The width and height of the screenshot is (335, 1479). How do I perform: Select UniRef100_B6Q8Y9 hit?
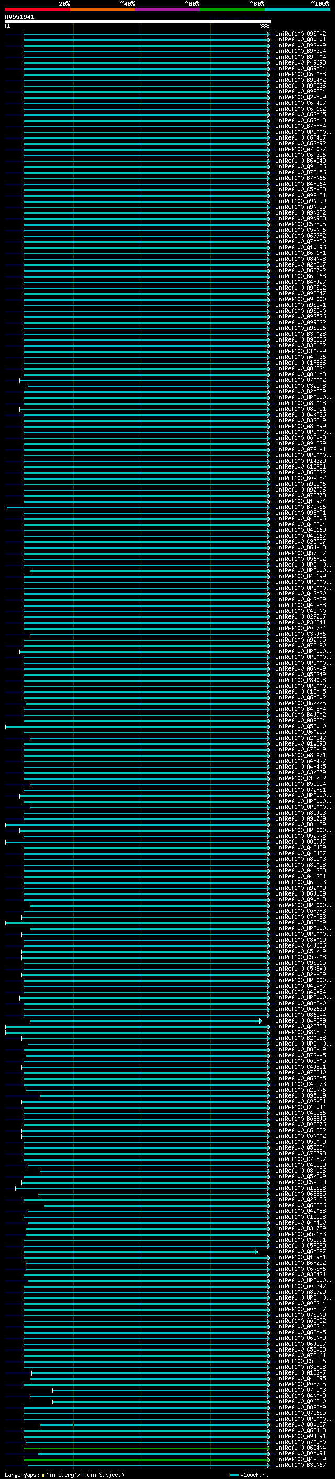pyautogui.click(x=300, y=923)
